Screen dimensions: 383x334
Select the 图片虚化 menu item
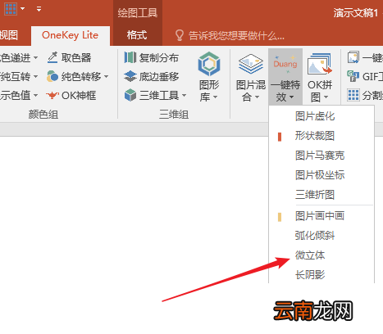tap(321, 116)
